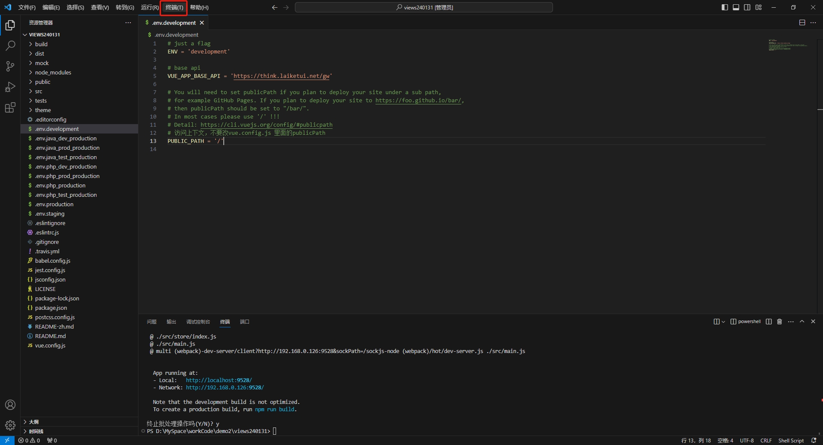Go back with the navigation arrow
This screenshot has height=445, width=823.
275,7
